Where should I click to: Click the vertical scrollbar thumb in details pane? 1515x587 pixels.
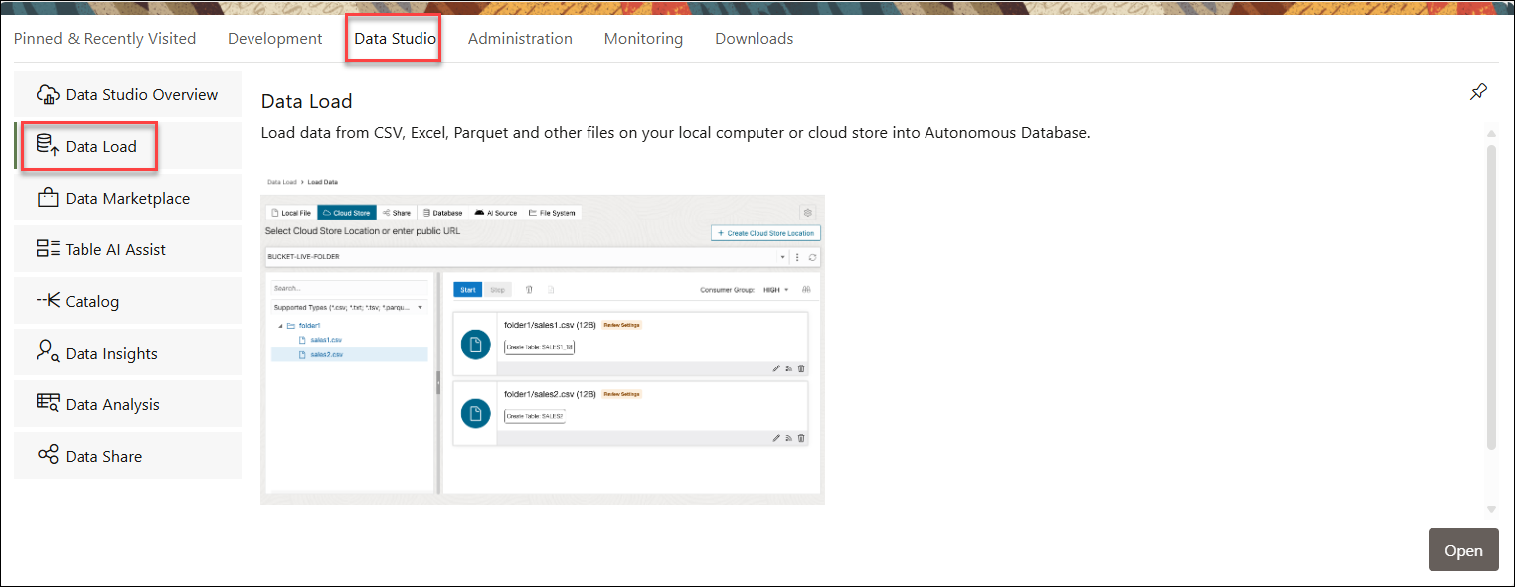pyautogui.click(x=1490, y=296)
